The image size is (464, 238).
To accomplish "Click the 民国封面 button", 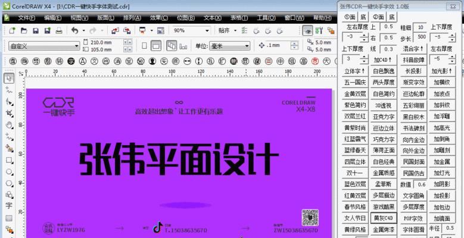I will tap(414, 162).
